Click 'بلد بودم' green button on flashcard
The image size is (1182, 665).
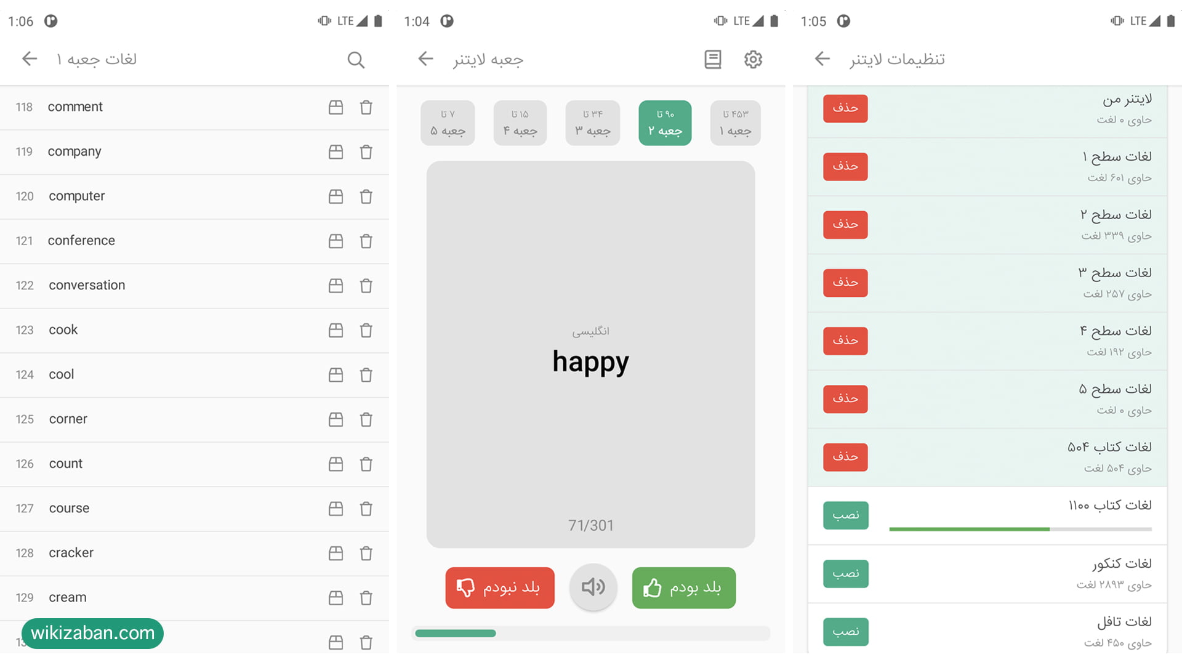coord(683,587)
